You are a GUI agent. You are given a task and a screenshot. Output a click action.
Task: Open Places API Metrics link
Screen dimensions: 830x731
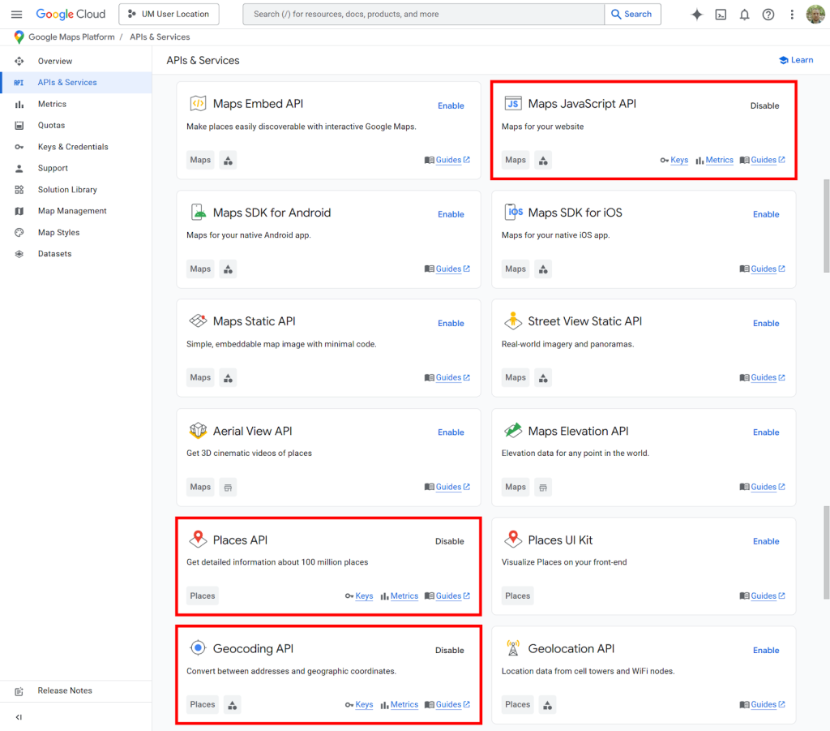(x=404, y=596)
